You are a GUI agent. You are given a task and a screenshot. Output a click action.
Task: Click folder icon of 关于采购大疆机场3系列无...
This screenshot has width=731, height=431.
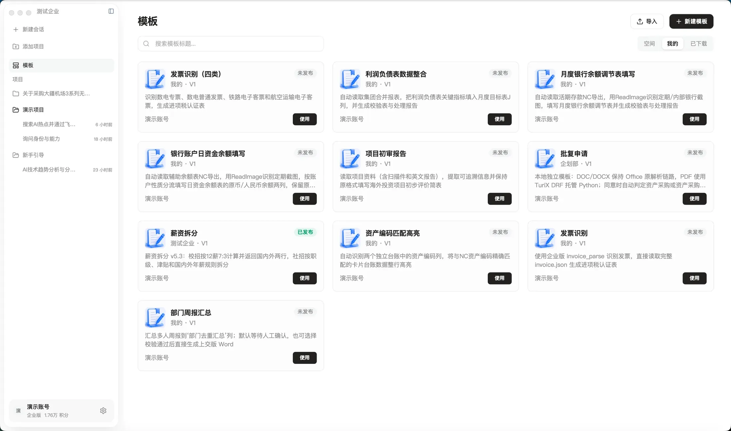[x=16, y=94]
